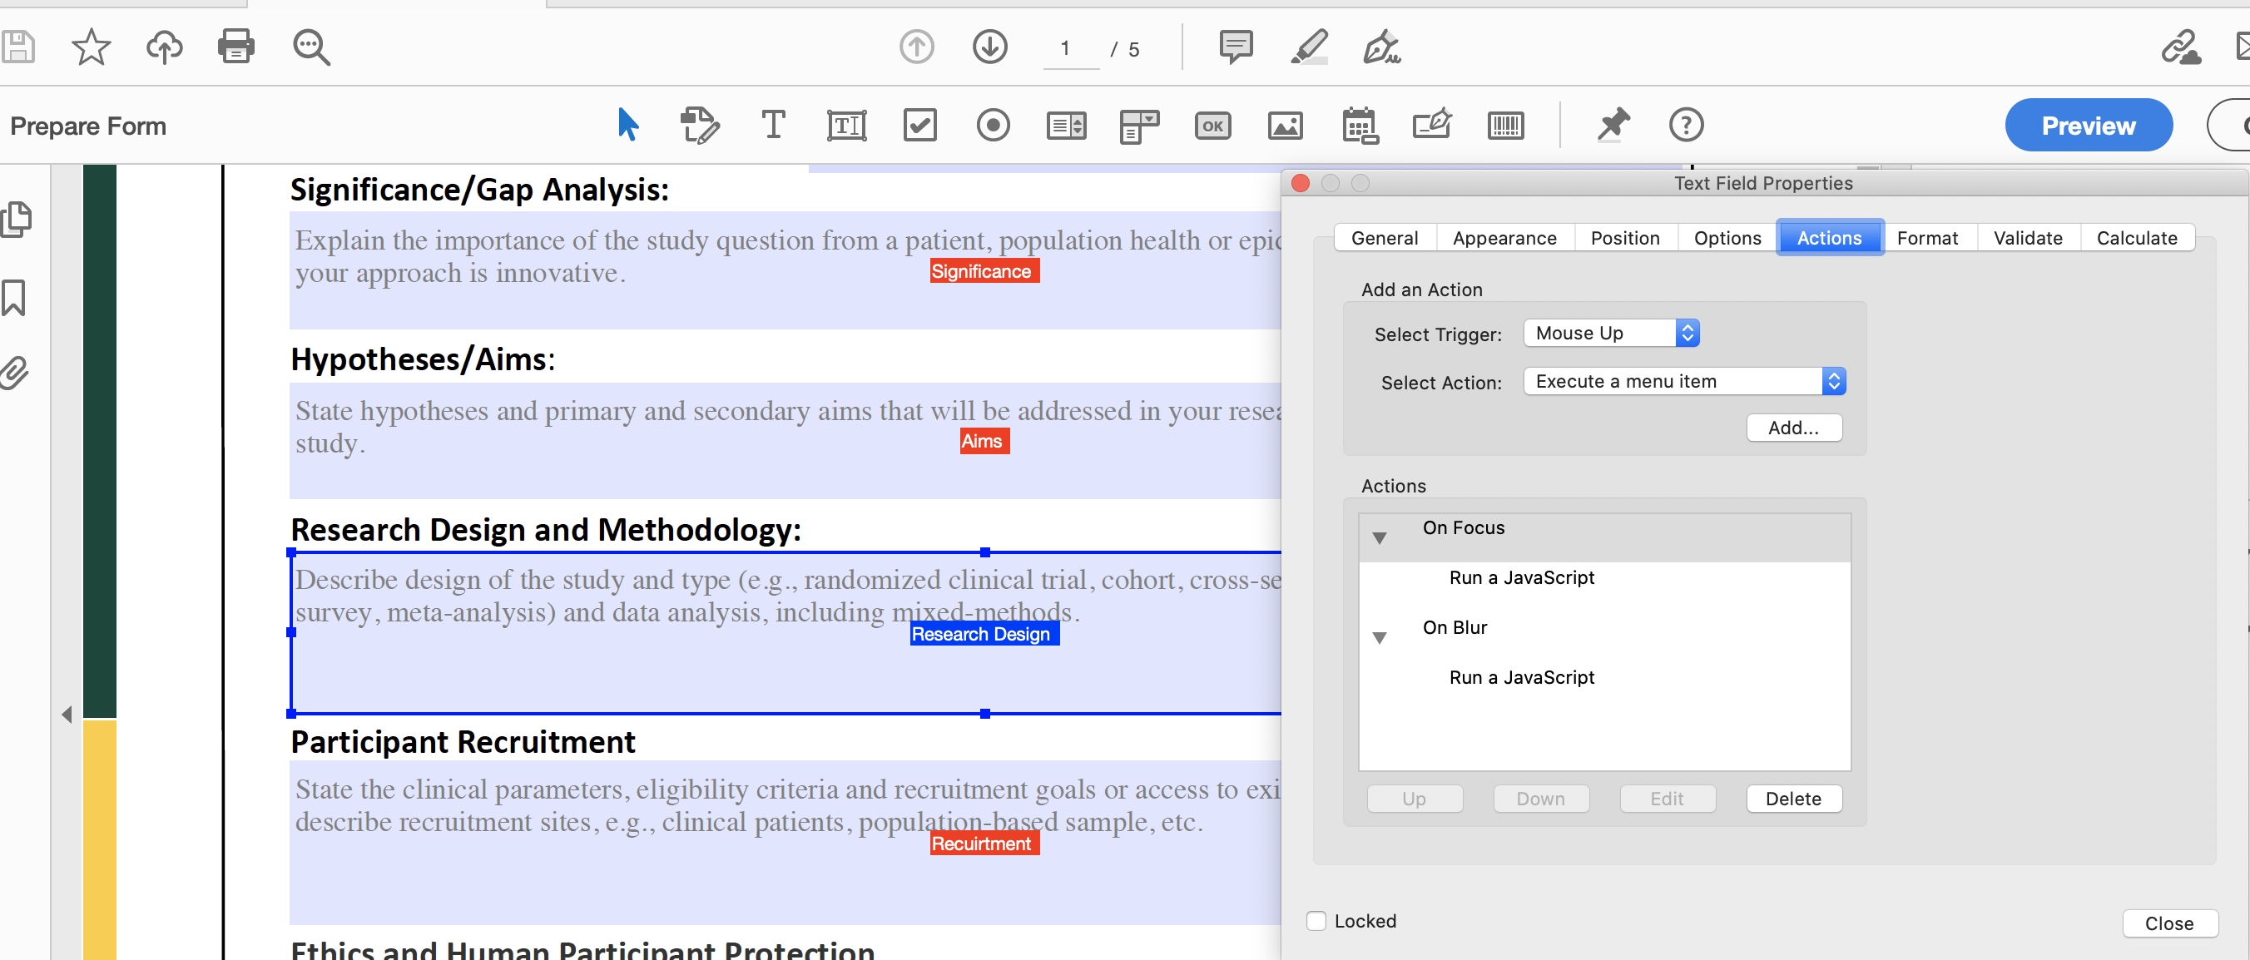Open the Bookmarks panel
The width and height of the screenshot is (2250, 960).
coord(16,297)
